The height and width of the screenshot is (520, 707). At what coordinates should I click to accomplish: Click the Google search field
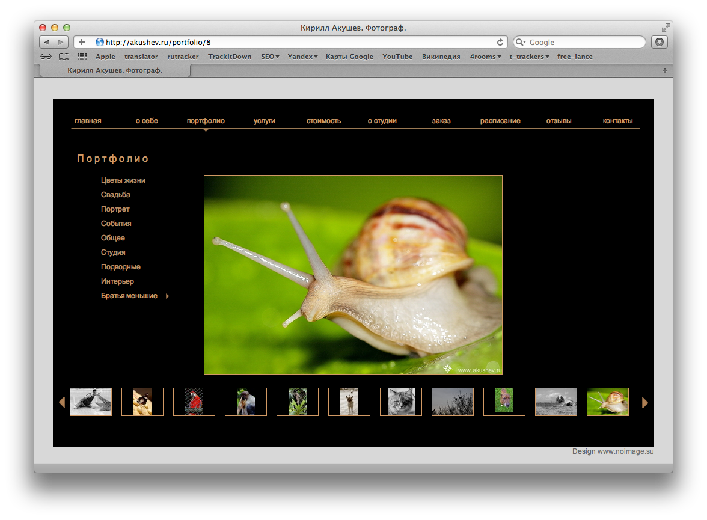pyautogui.click(x=583, y=42)
